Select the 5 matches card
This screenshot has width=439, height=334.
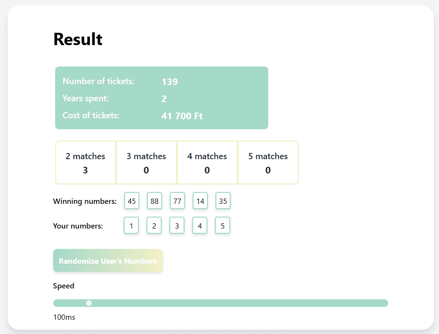(x=268, y=162)
